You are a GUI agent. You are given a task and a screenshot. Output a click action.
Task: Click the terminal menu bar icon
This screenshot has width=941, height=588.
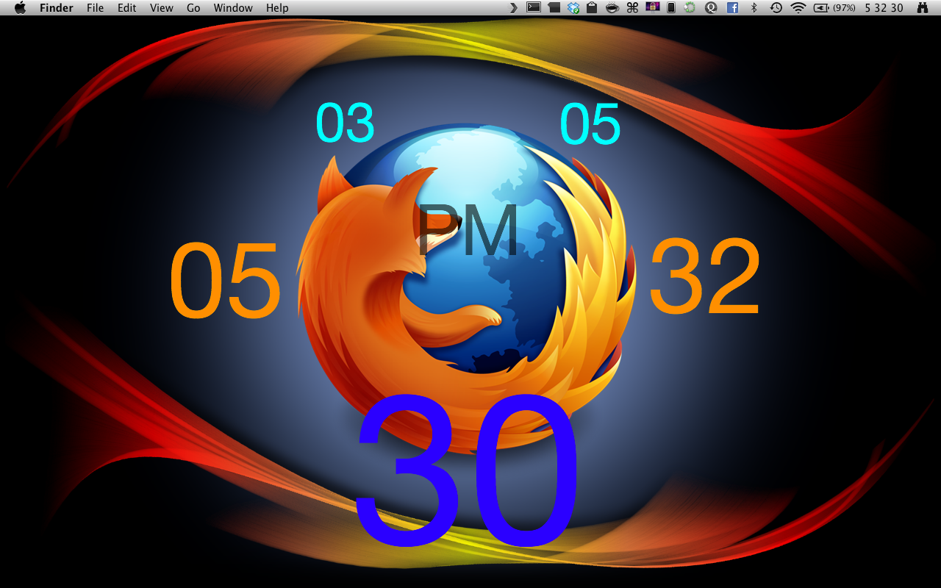coord(534,8)
